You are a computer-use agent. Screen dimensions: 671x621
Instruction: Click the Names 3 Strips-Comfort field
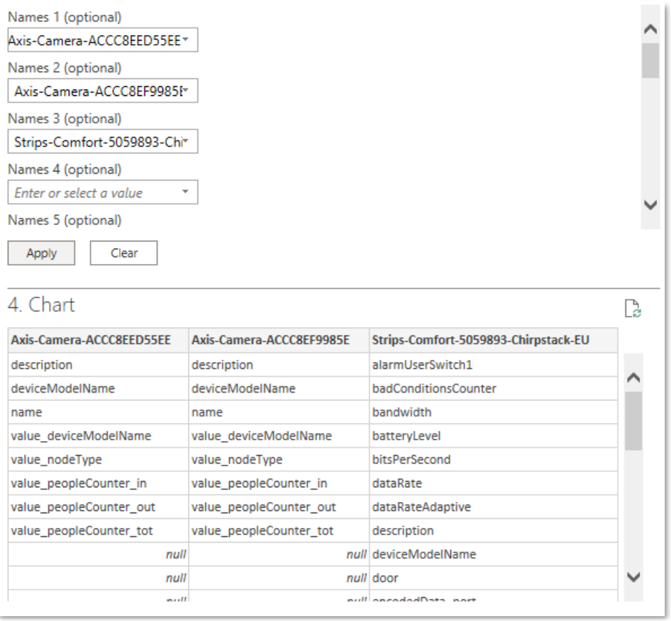pyautogui.click(x=103, y=141)
